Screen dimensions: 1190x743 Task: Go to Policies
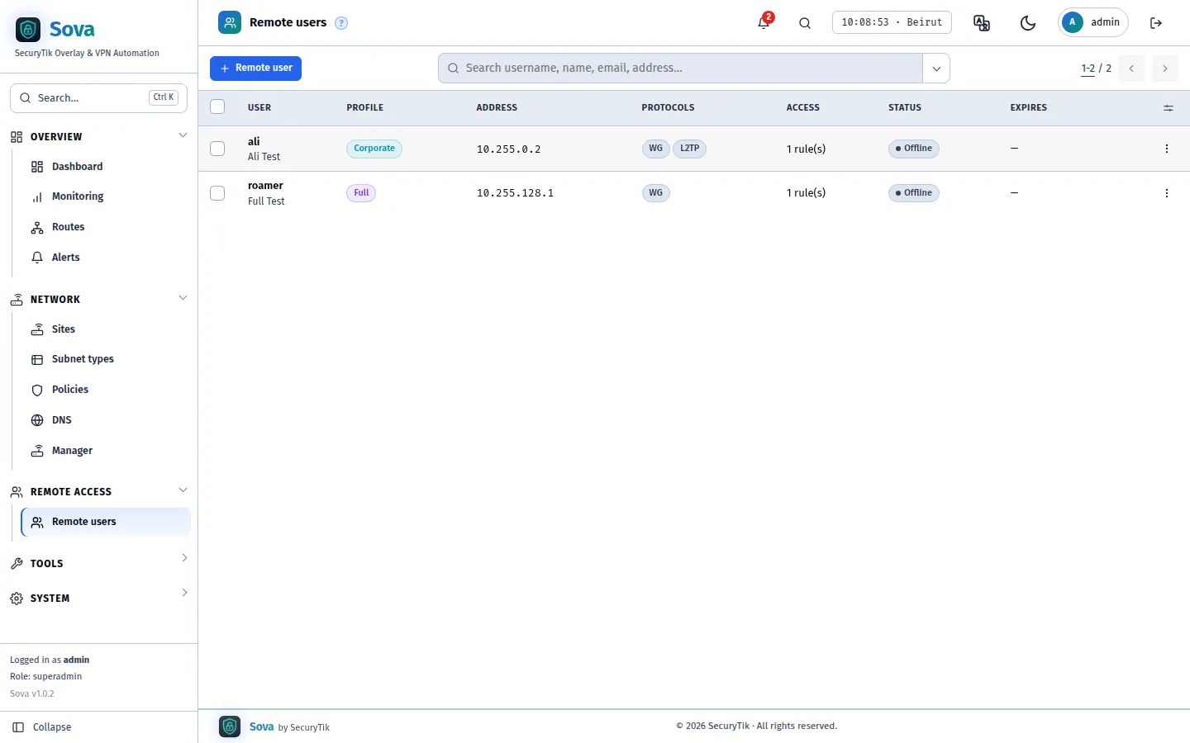pos(106,390)
